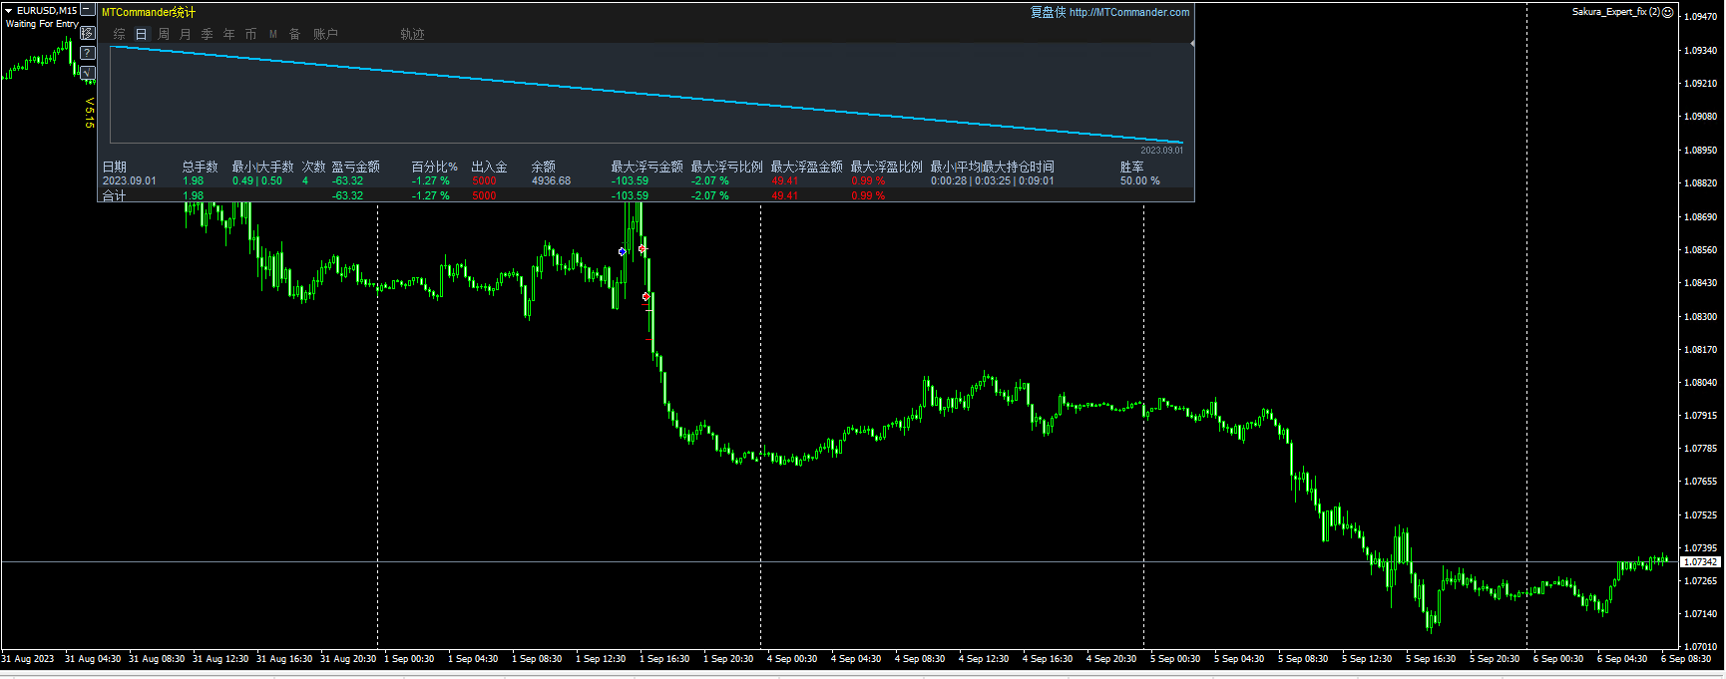Click the 1.09470 price scale label
The width and height of the screenshot is (1726, 679).
click(x=1701, y=17)
